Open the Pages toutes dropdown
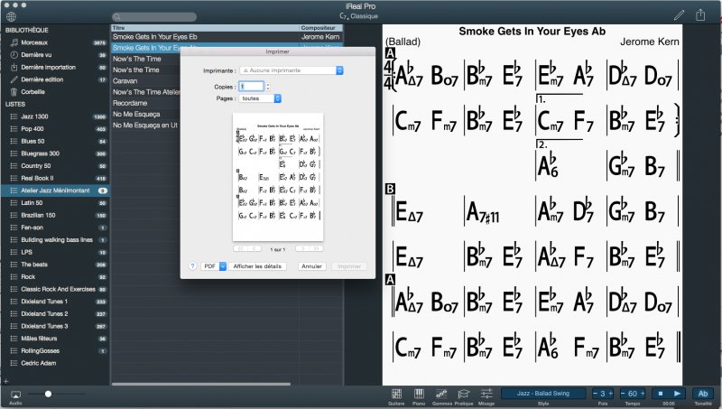Image resolution: width=722 pixels, height=409 pixels. [x=260, y=98]
